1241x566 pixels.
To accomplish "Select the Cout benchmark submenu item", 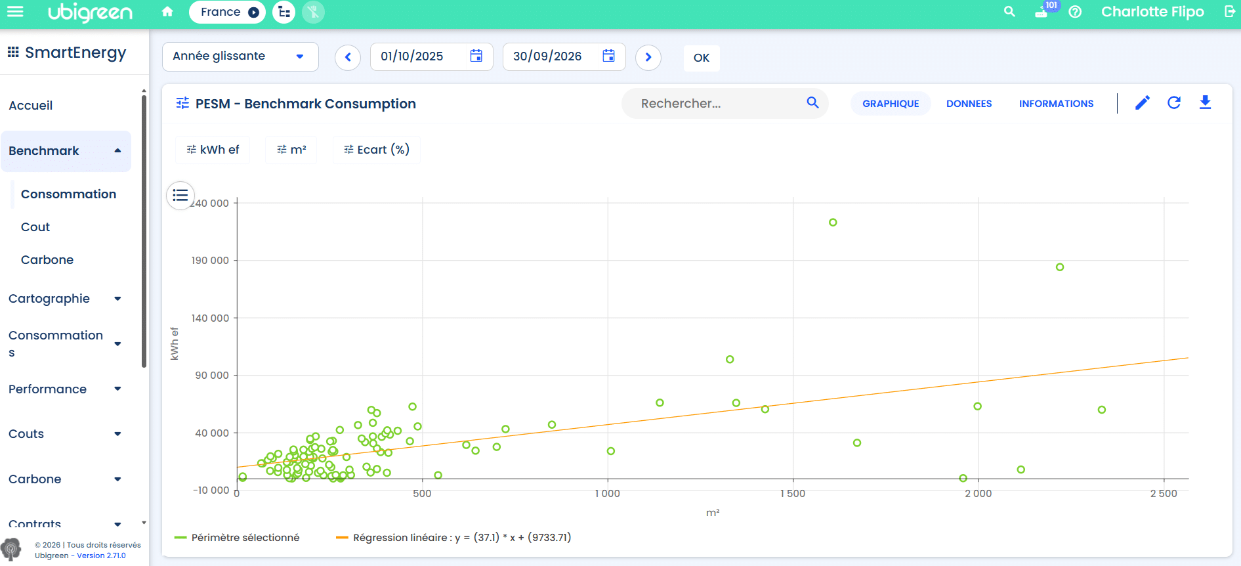I will (35, 227).
